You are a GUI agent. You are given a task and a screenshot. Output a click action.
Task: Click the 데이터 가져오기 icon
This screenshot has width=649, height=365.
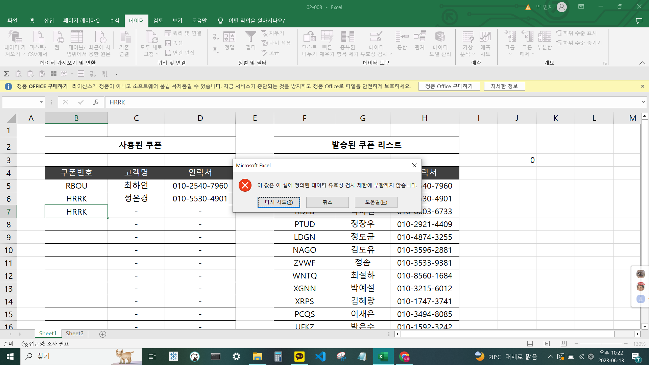[x=15, y=37]
